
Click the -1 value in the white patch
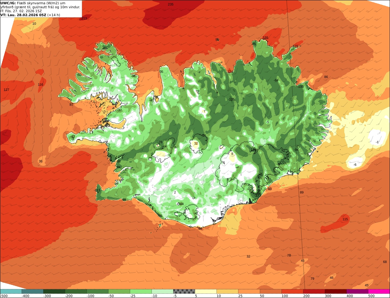pyautogui.click(x=377, y=142)
